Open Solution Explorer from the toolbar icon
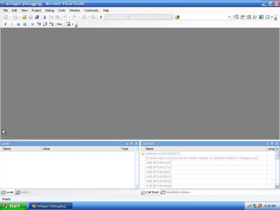280x210 pixels. 236,17
